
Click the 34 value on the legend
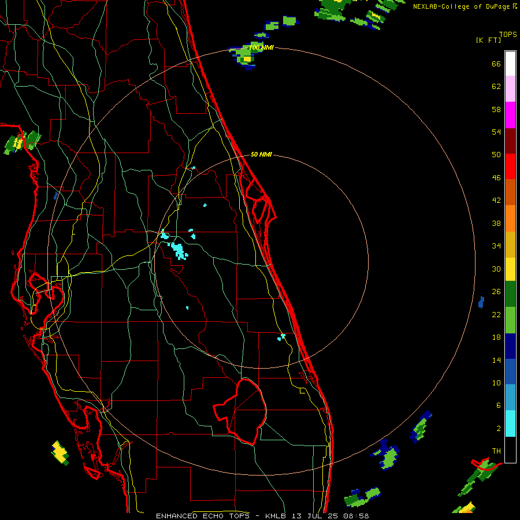[496, 246]
